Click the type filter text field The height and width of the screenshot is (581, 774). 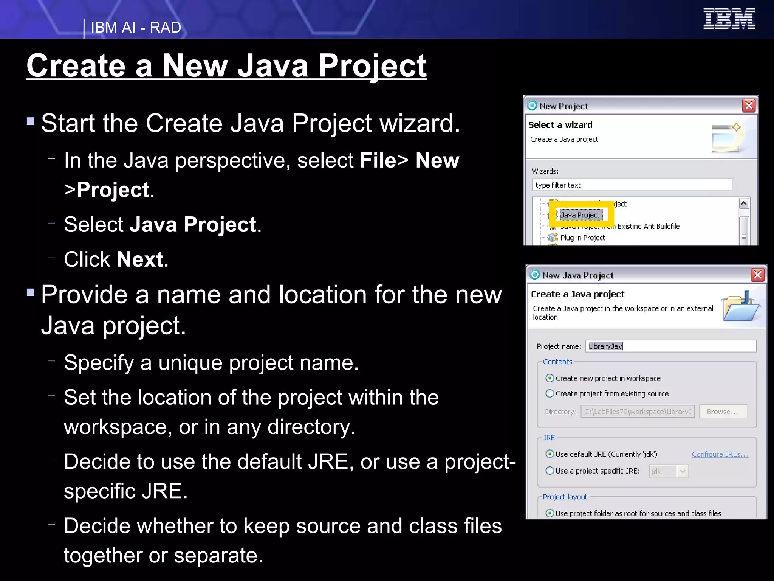point(632,185)
